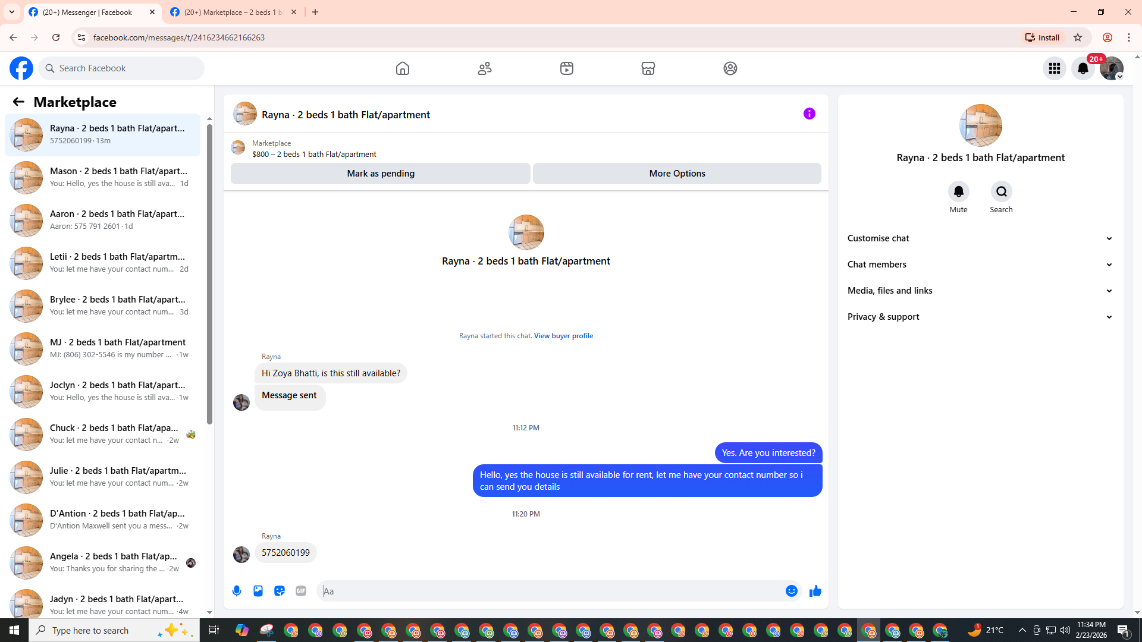The width and height of the screenshot is (1142, 642).
Task: Choose a sticker icon
Action: pos(280,591)
